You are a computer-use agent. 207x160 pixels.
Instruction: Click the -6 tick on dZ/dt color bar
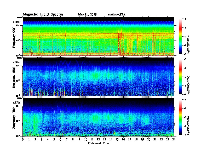pos(185,108)
